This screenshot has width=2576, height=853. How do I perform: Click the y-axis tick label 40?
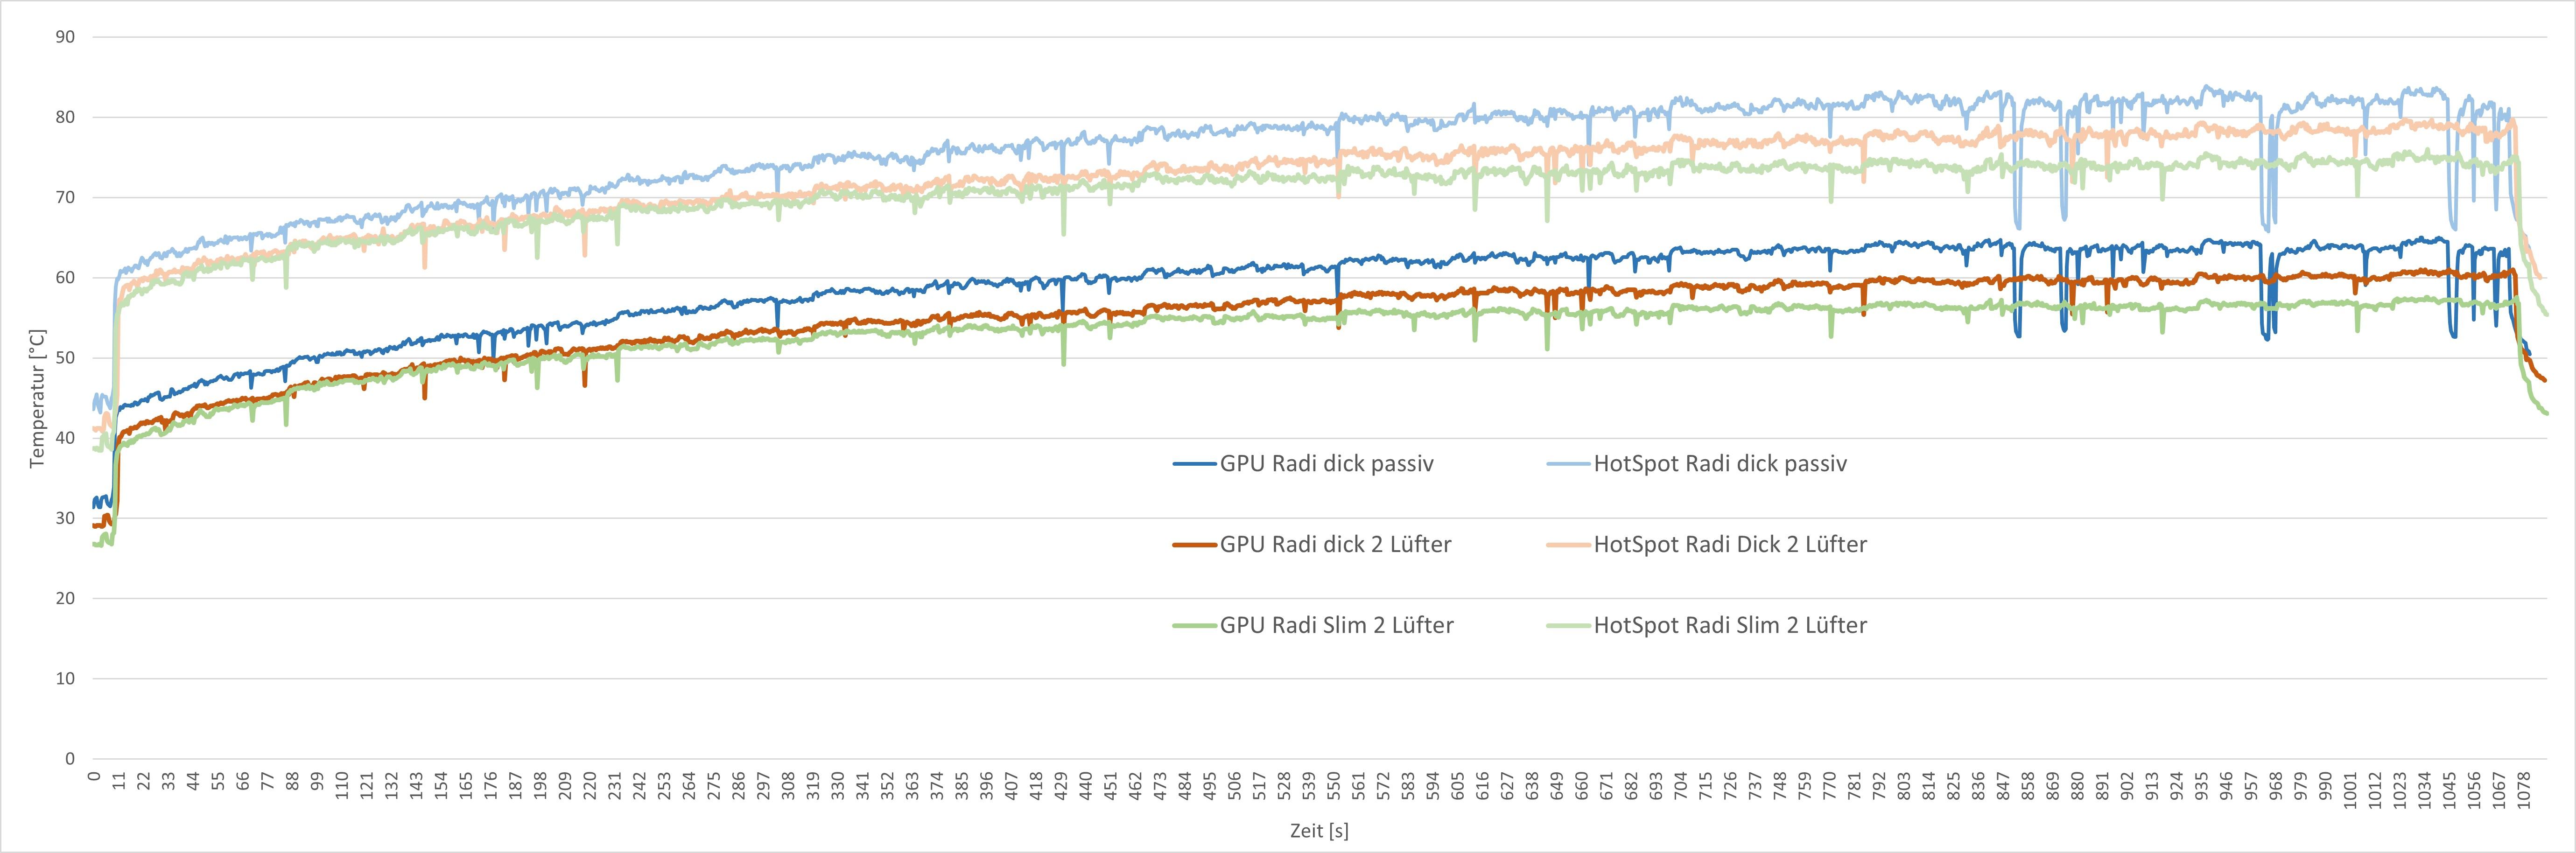tap(65, 438)
